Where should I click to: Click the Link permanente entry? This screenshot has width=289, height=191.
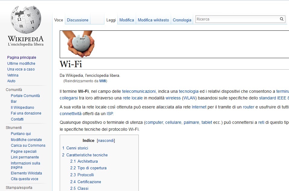click(x=25, y=157)
